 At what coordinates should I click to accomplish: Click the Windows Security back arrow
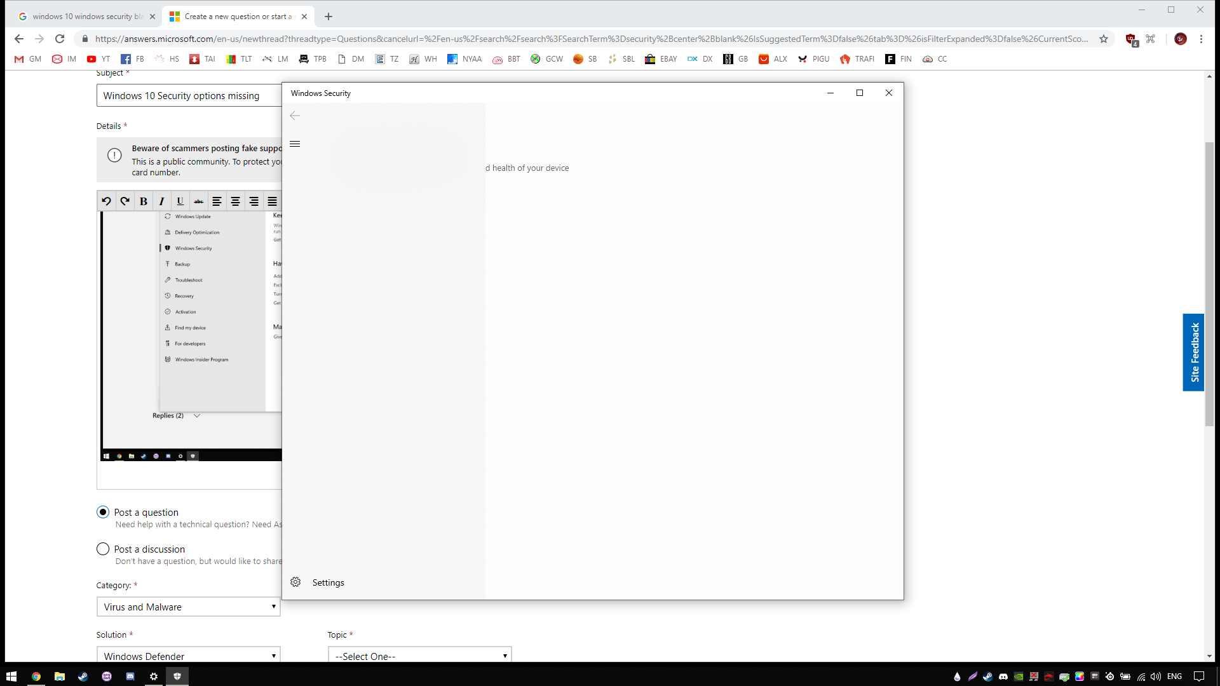(x=295, y=116)
